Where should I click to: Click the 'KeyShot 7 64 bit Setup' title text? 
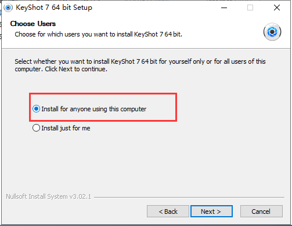pyautogui.click(x=54, y=8)
